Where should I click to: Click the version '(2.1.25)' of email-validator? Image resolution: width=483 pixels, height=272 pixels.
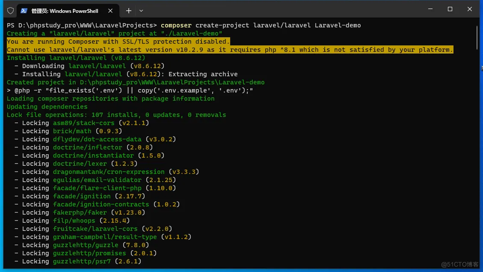pos(161,180)
